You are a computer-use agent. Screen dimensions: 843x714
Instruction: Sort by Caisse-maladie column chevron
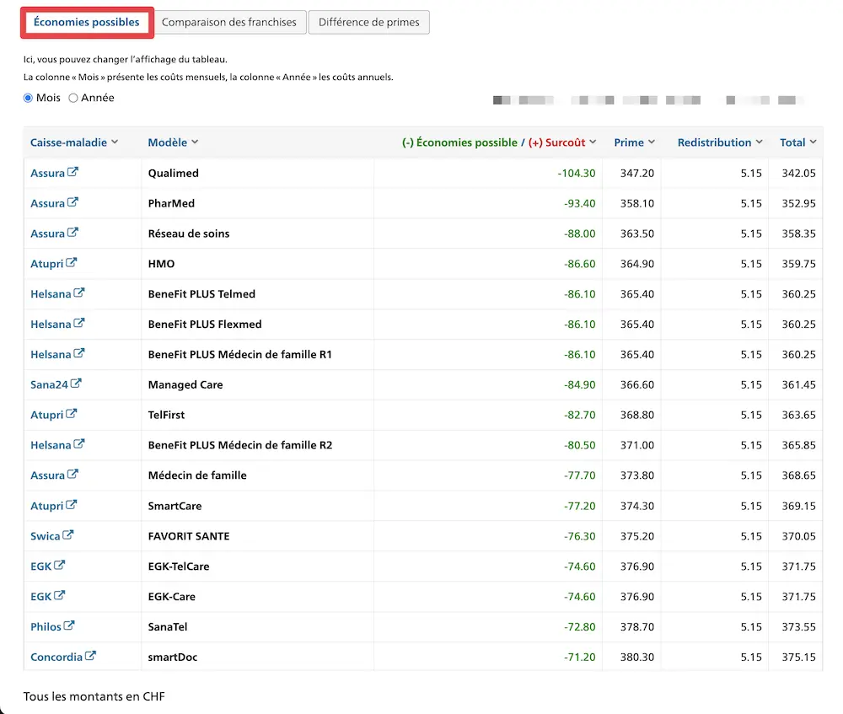point(115,142)
